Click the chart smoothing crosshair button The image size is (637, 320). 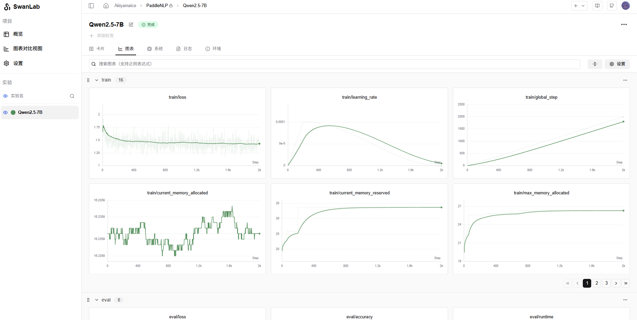coord(595,64)
